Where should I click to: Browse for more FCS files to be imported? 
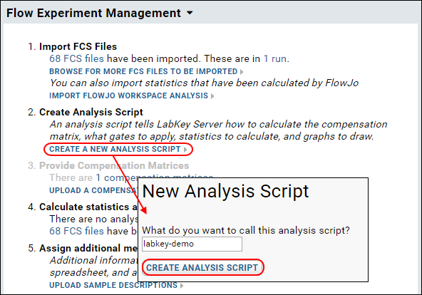[x=143, y=71]
